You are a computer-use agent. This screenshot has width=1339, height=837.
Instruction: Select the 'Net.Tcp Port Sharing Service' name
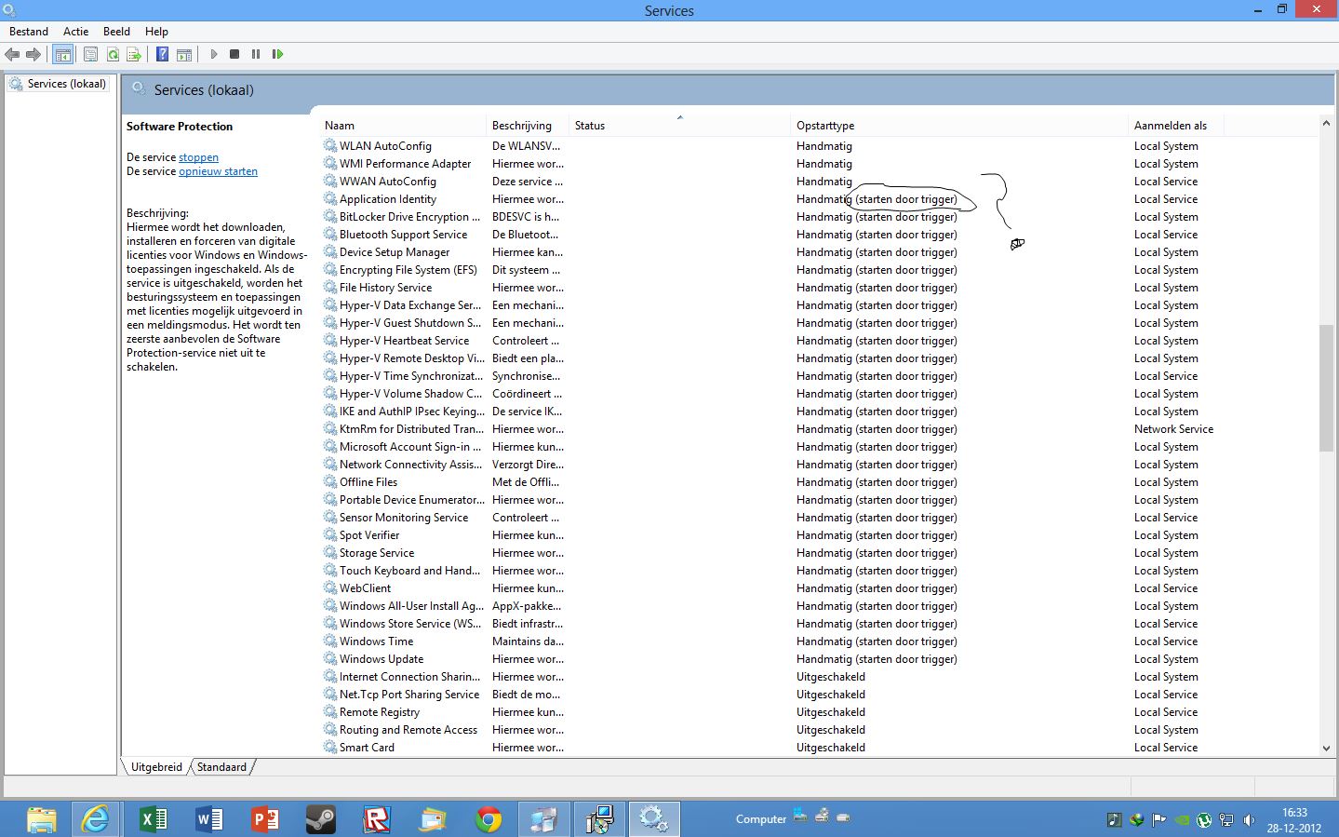[409, 695]
